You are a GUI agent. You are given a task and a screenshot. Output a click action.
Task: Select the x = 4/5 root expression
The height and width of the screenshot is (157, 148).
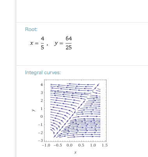coord(37,43)
